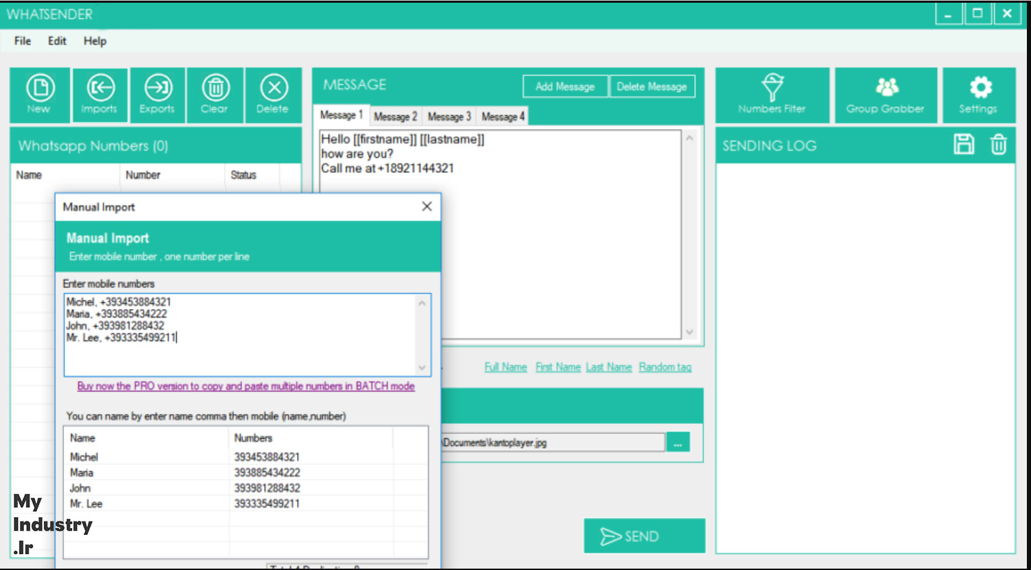The height and width of the screenshot is (570, 1031).
Task: Switch to Message 2 tab
Action: coord(395,117)
